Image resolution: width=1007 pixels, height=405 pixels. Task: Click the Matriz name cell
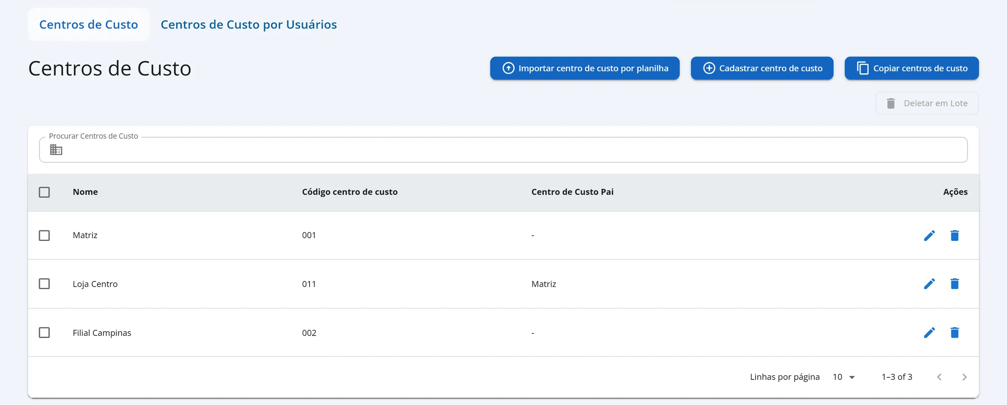[x=85, y=235]
